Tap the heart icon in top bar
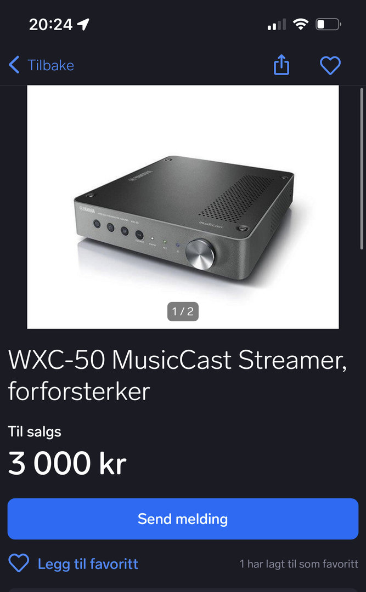This screenshot has height=592, width=366. [330, 65]
